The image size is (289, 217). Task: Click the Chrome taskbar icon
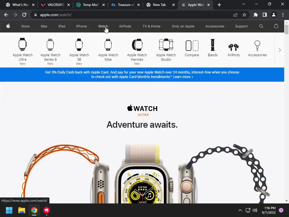(x=34, y=210)
